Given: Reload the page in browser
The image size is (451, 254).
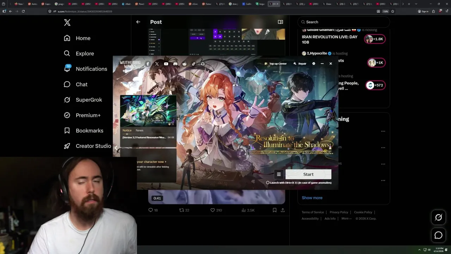Looking at the screenshot, I should (x=23, y=11).
